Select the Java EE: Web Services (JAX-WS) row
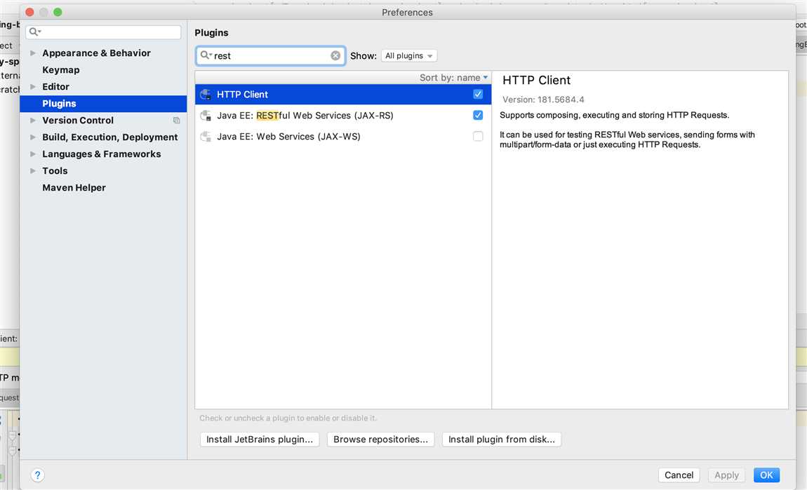Screen dimensions: 807x490 (x=342, y=137)
